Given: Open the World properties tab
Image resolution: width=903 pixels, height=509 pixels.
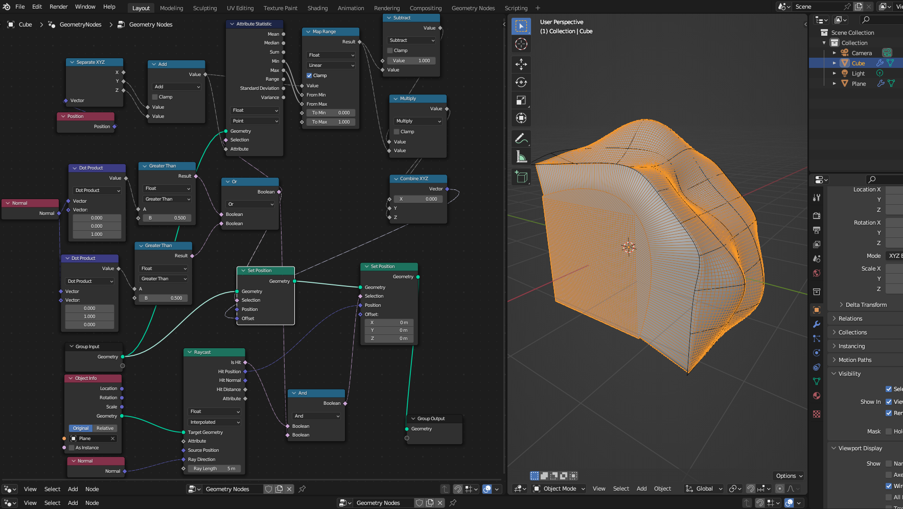Looking at the screenshot, I should pos(817,273).
